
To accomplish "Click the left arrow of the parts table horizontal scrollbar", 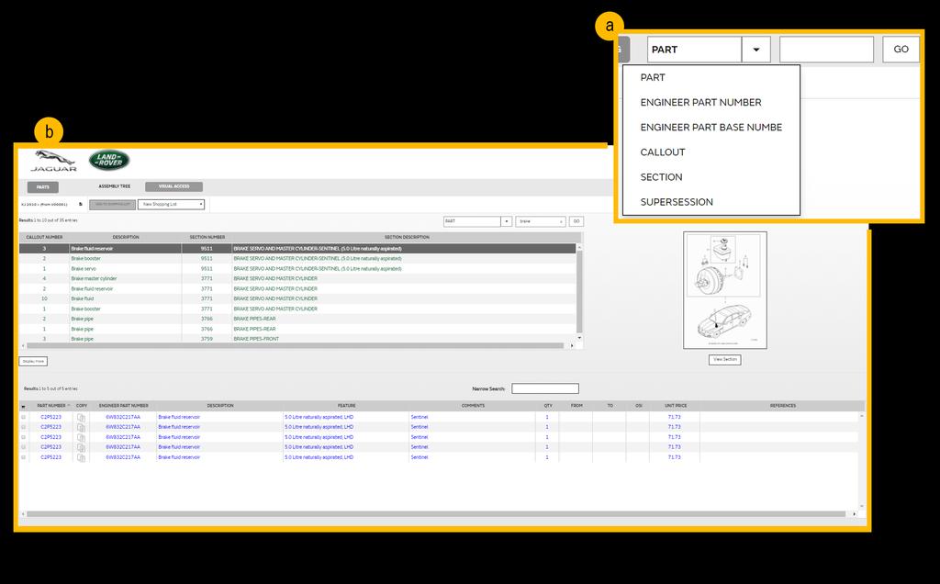I will point(23,514).
